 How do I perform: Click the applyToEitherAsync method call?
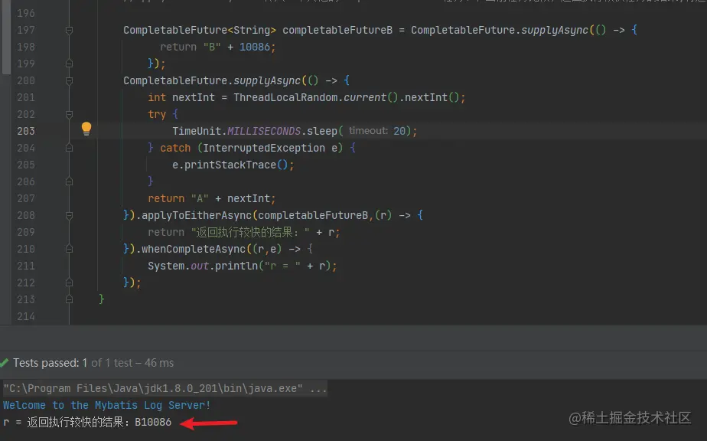(x=197, y=215)
